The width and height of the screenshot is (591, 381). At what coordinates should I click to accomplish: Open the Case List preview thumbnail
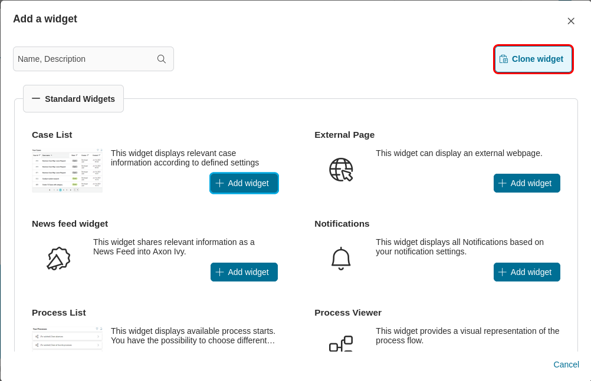click(67, 170)
